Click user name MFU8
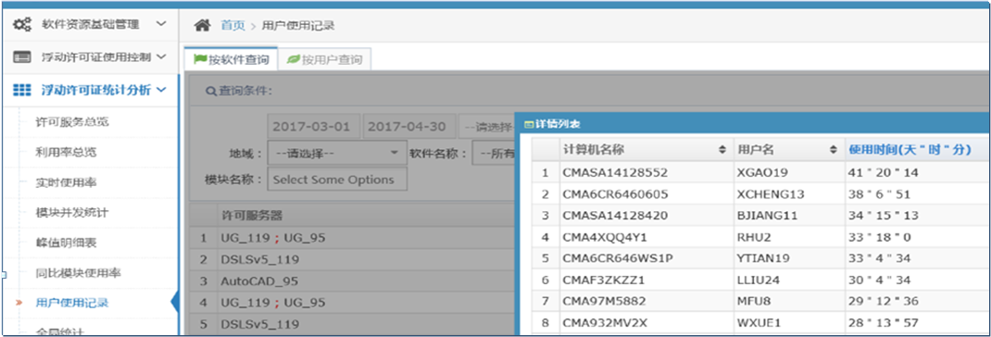991x337 pixels. [x=754, y=302]
